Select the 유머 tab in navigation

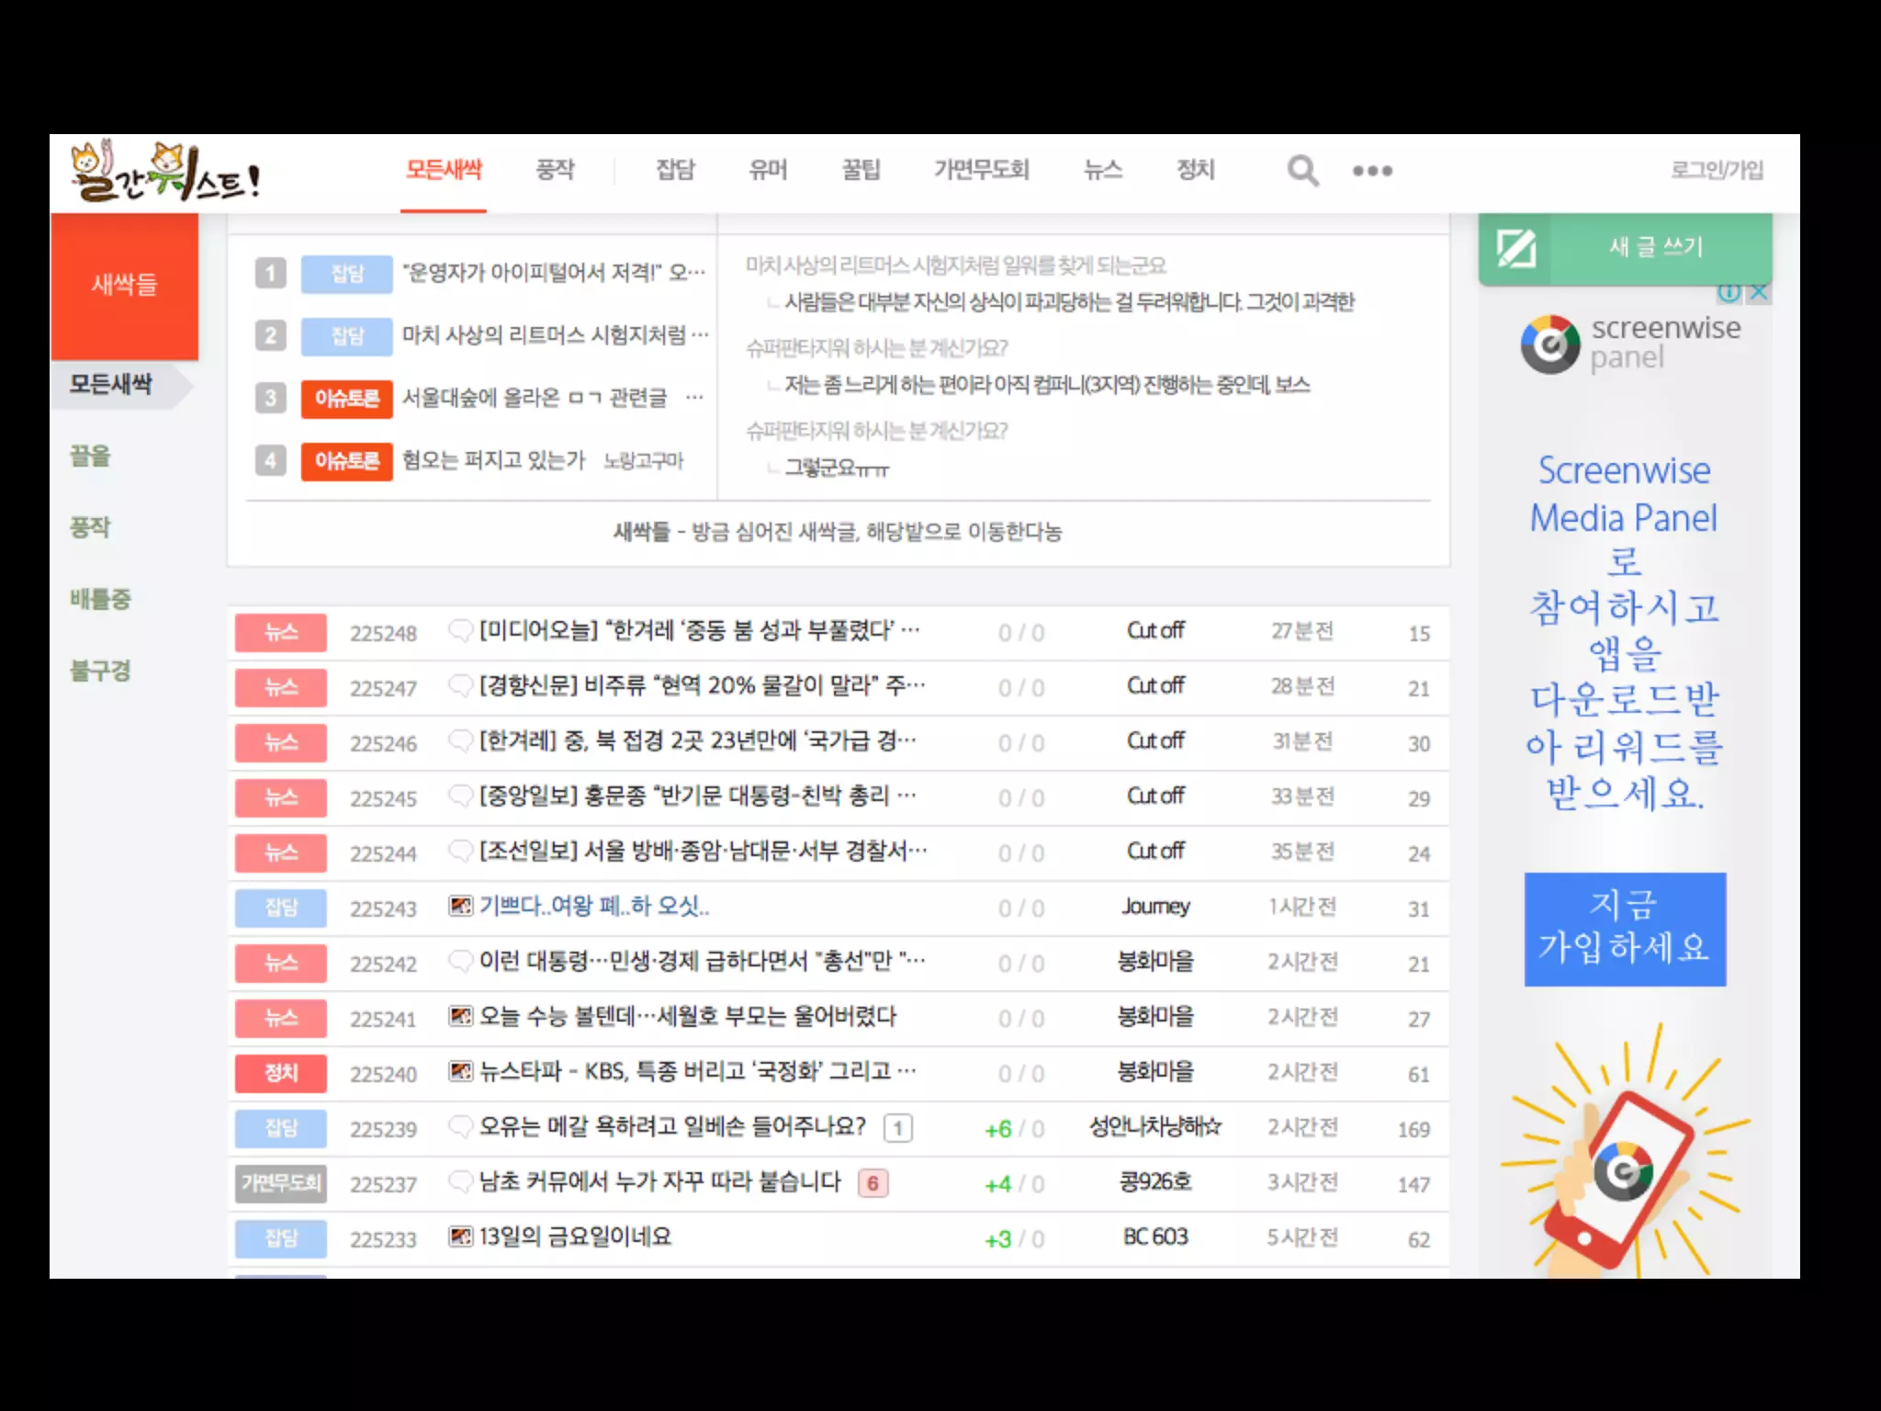768,170
